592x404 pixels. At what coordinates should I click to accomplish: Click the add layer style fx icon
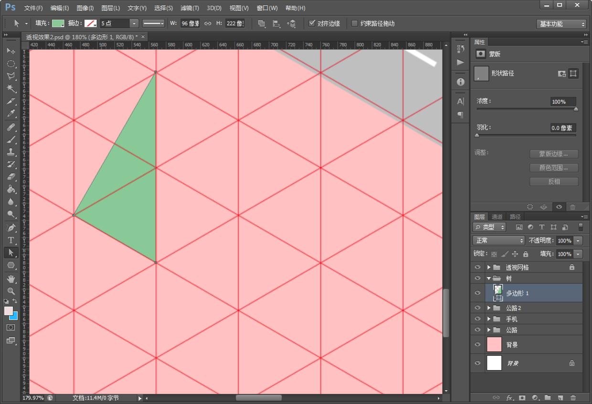click(509, 397)
